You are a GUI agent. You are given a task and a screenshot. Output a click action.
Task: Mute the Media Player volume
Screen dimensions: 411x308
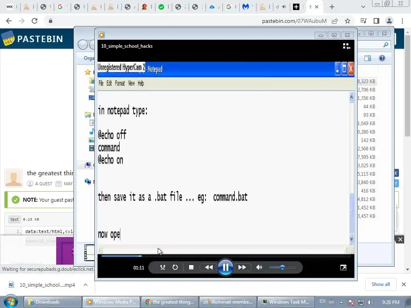point(259,267)
